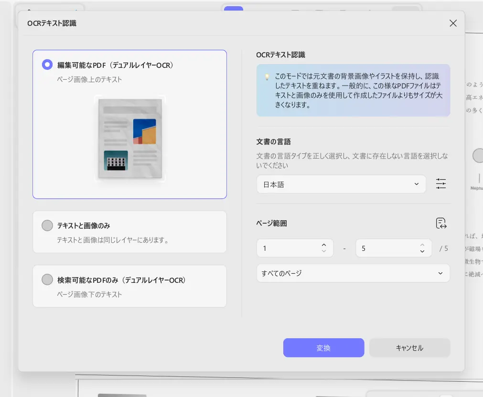
Task: Decrement the ending page number
Action: click(x=421, y=251)
